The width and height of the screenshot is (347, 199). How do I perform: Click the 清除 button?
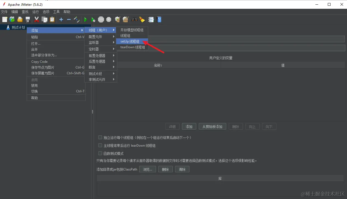(x=182, y=169)
